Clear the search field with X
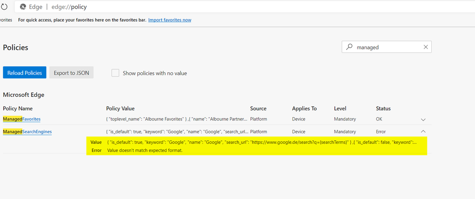The width and height of the screenshot is (475, 199). (x=426, y=47)
